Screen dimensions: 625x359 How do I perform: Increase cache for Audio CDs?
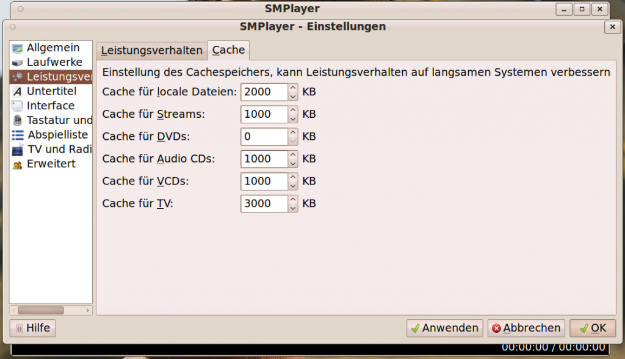pyautogui.click(x=293, y=154)
